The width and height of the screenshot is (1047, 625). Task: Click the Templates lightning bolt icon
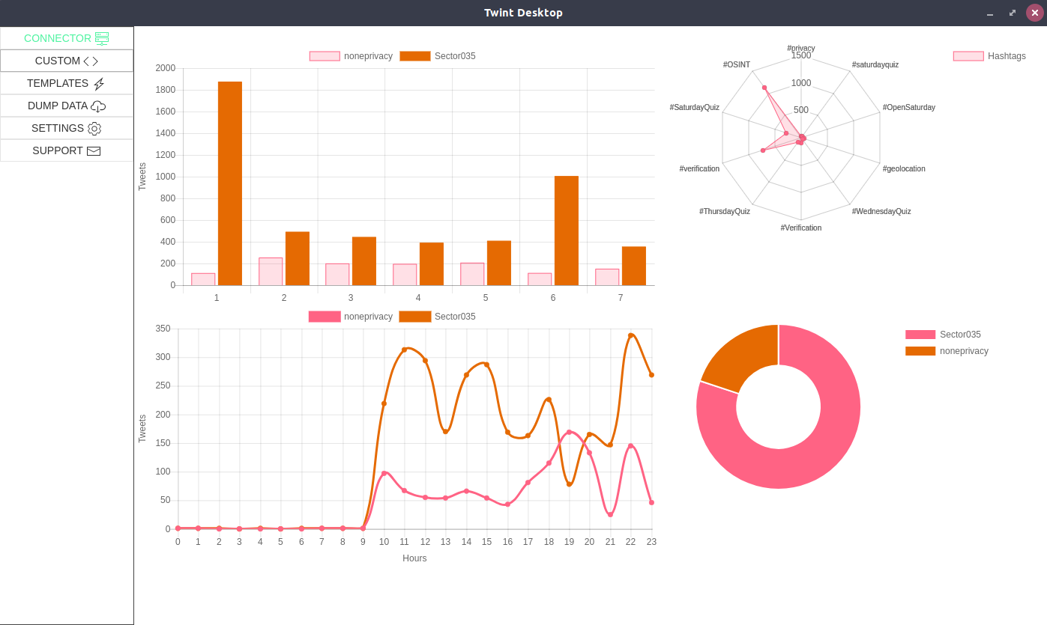point(99,84)
